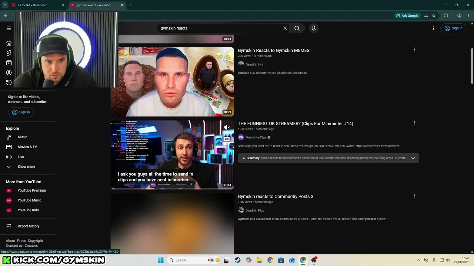Click the Creators footer link
This screenshot has width=474, height=266.
[x=31, y=246]
